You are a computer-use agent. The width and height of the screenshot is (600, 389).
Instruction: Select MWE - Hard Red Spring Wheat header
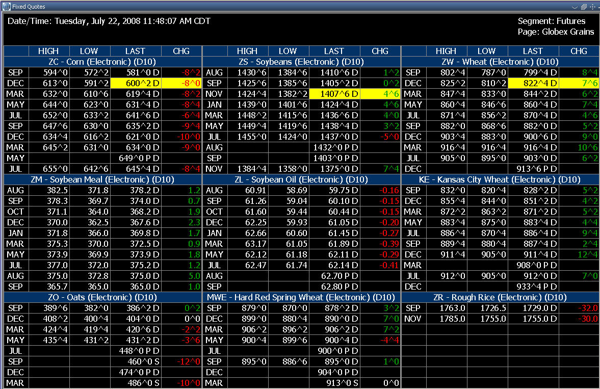(x=301, y=297)
